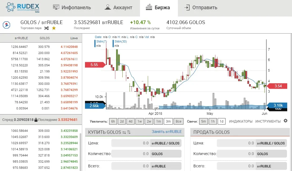The height and width of the screenshot is (171, 292).
Task: Click the buy Количество input field
Action: click(131, 154)
